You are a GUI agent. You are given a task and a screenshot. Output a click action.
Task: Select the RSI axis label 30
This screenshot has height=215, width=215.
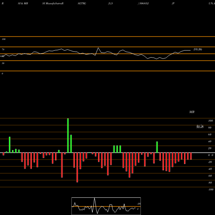pyautogui.click(x=3, y=63)
